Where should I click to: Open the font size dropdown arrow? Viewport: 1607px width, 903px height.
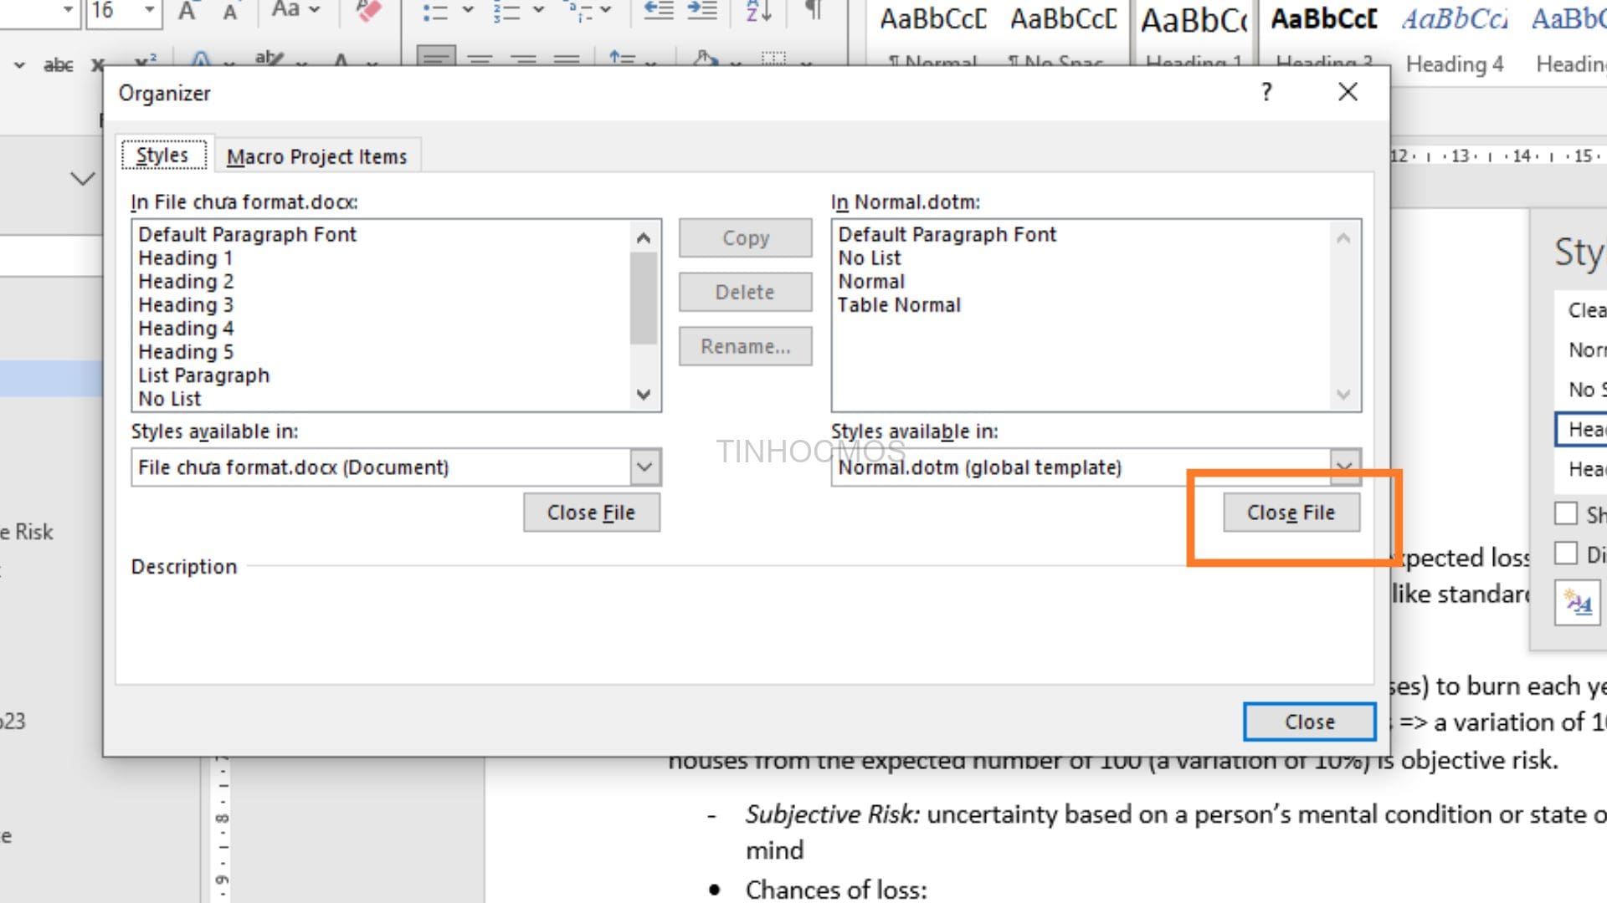click(149, 10)
